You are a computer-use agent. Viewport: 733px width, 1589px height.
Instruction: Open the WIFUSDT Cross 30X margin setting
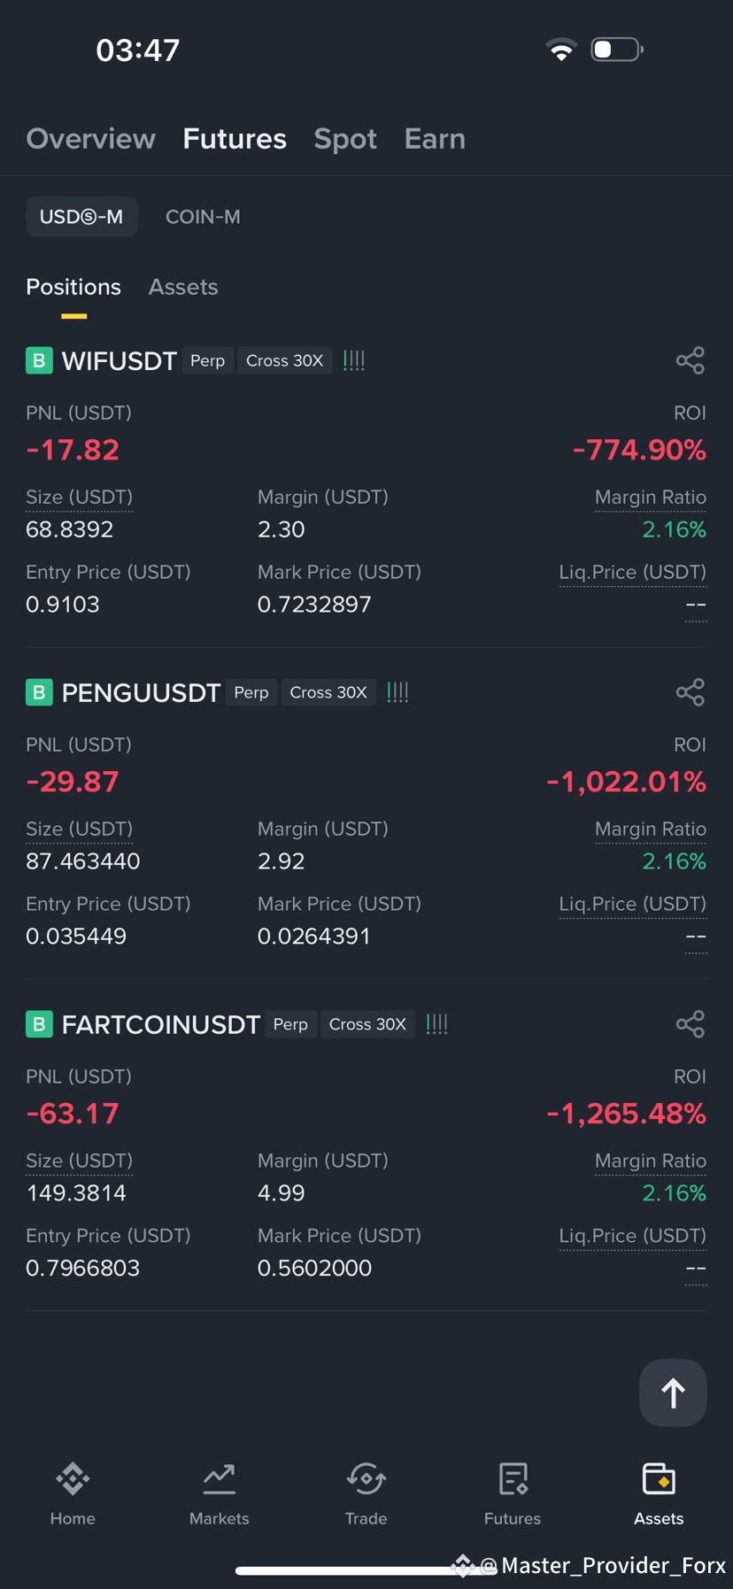[284, 360]
